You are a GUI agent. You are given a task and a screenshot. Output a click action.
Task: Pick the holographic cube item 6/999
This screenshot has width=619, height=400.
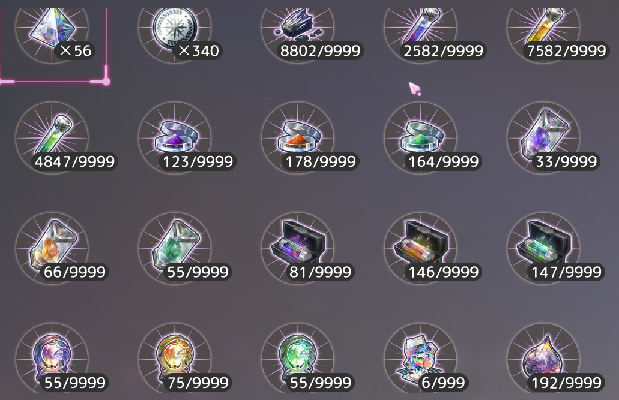(x=421, y=358)
